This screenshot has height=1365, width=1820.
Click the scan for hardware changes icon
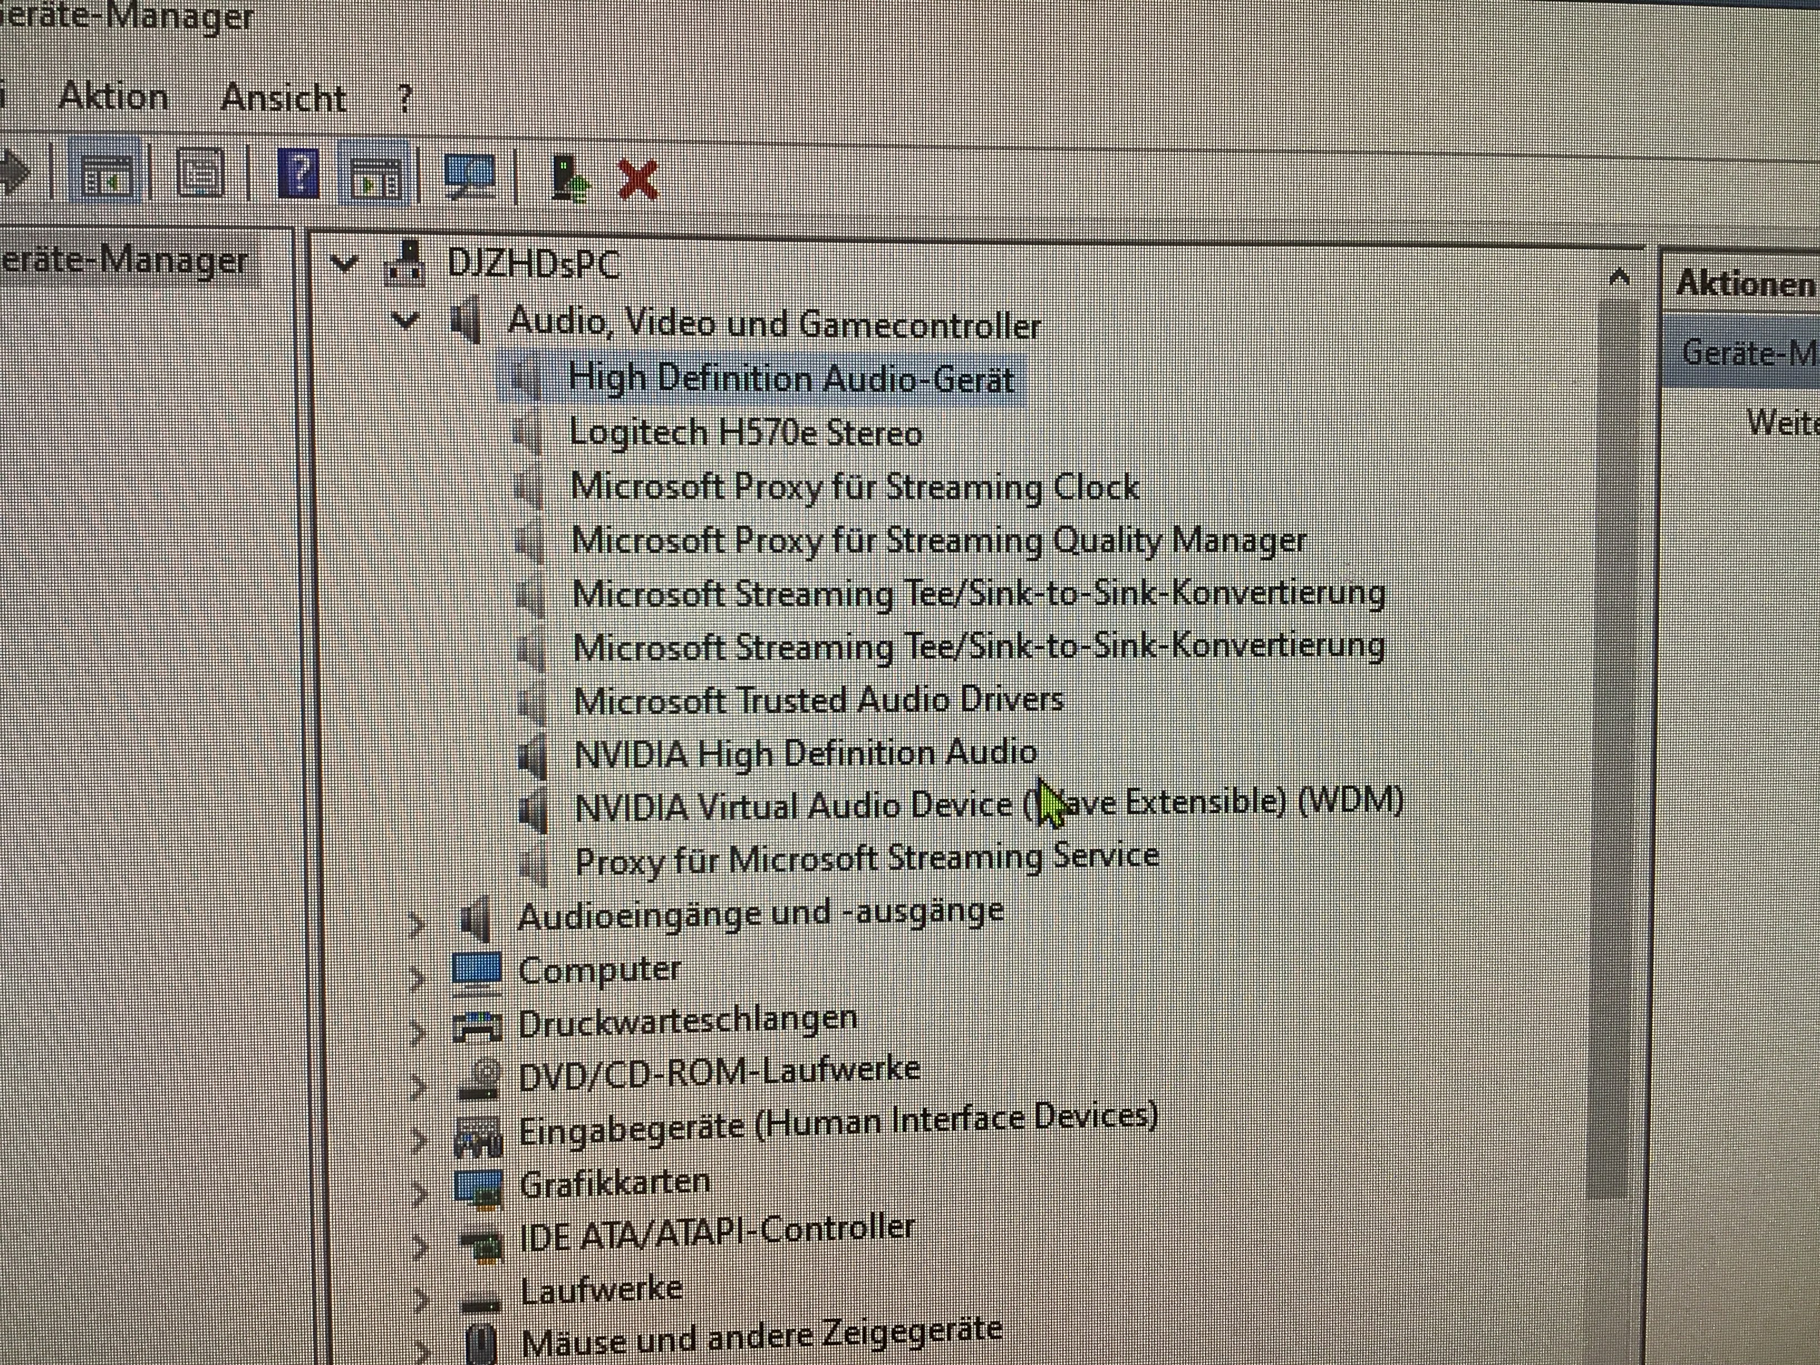pyautogui.click(x=468, y=176)
